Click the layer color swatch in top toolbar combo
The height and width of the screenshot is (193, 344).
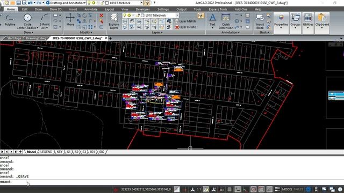[x=107, y=3]
